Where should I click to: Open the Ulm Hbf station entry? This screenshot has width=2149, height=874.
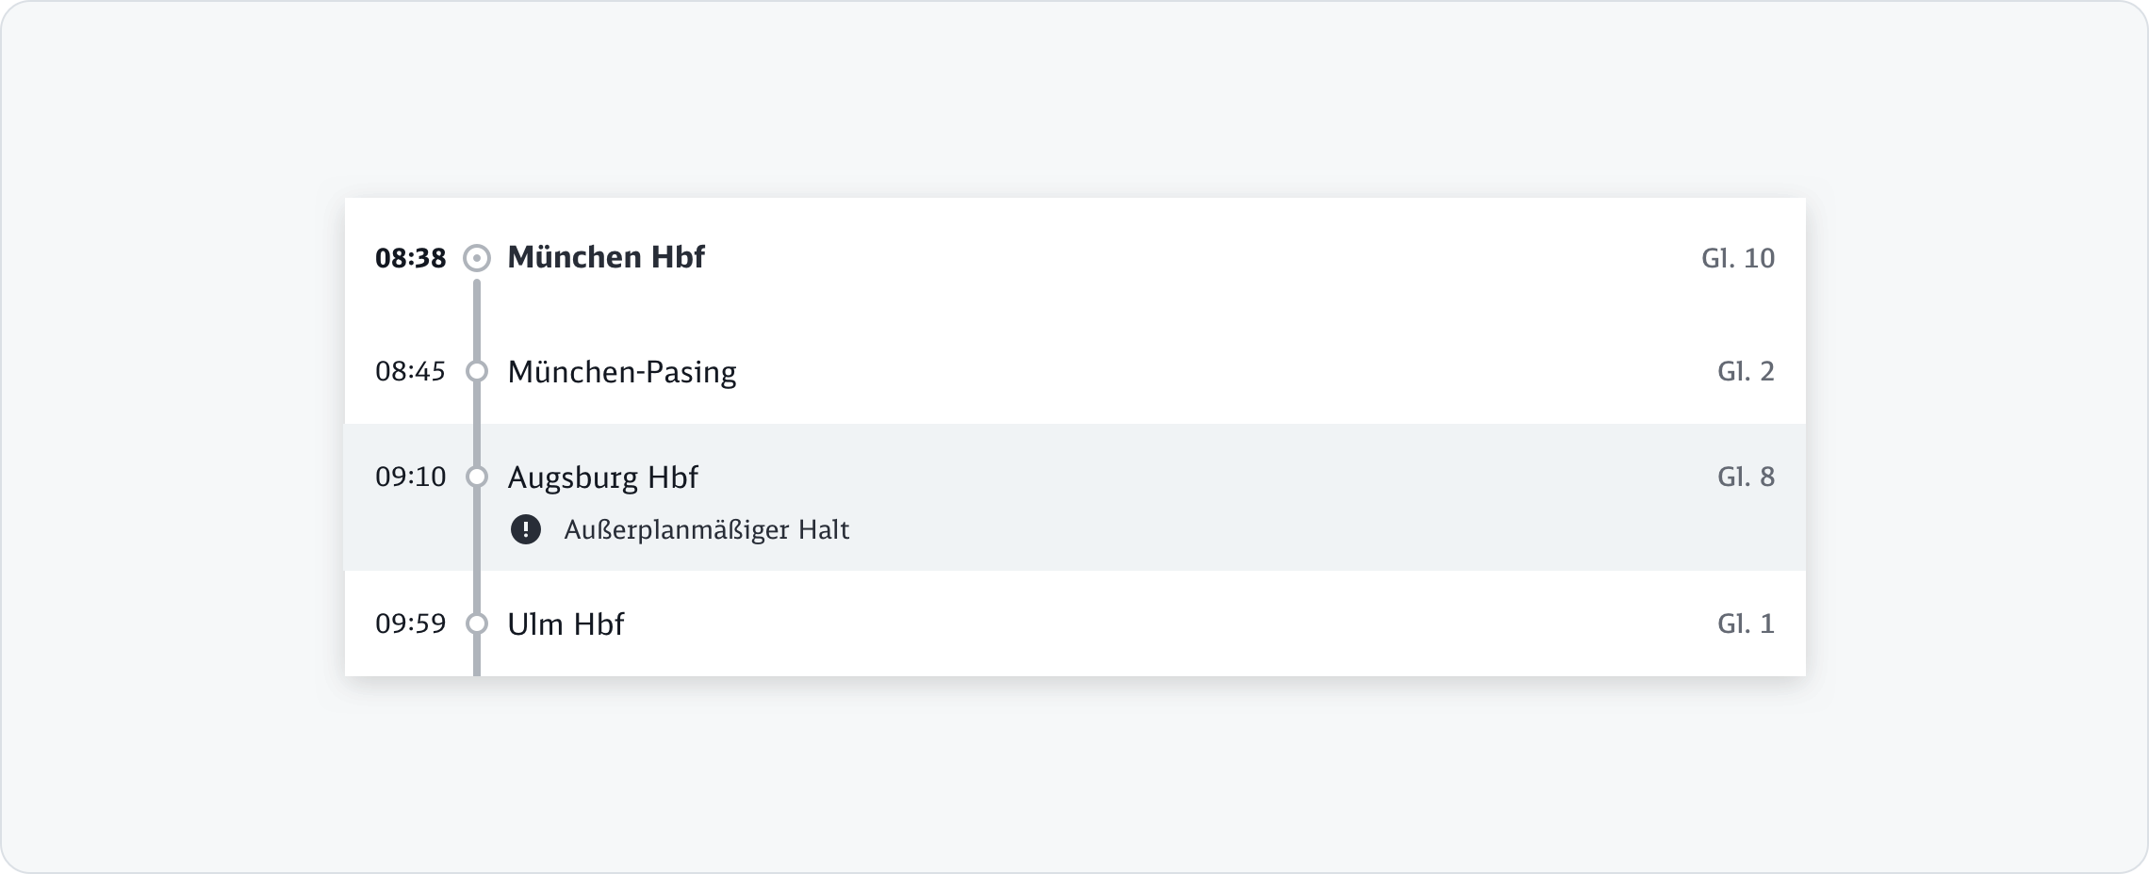click(566, 623)
